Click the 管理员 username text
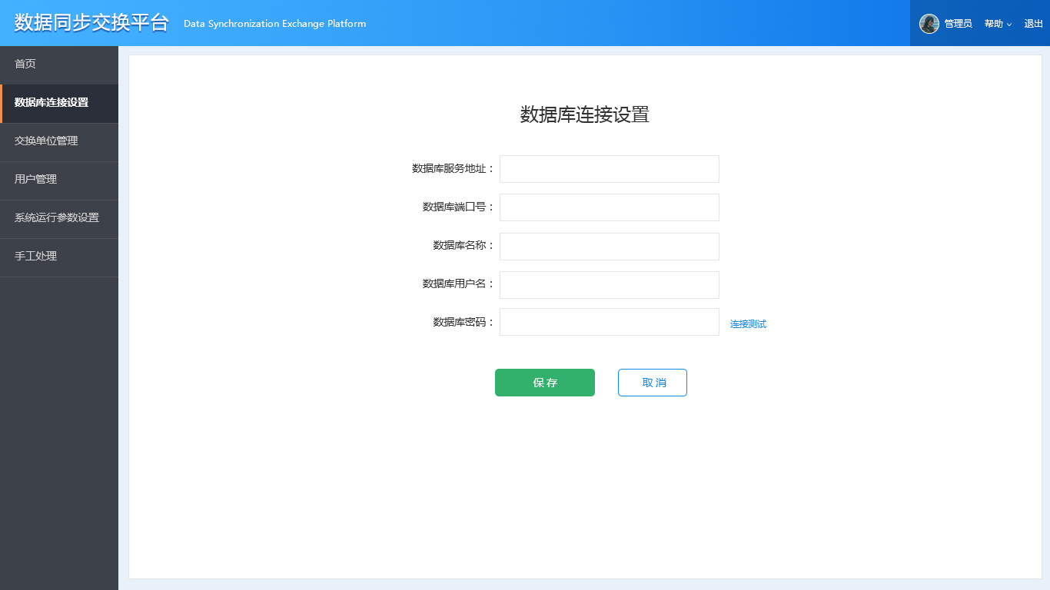1050x590 pixels. click(x=958, y=24)
